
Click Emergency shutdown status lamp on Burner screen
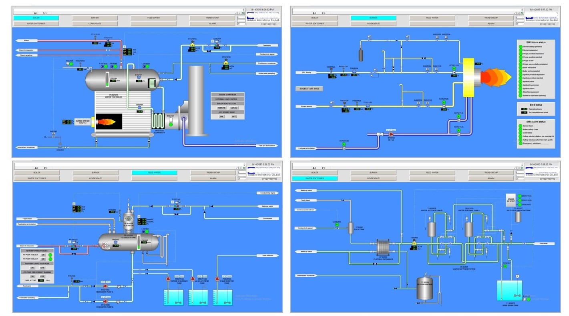[x=521, y=143]
